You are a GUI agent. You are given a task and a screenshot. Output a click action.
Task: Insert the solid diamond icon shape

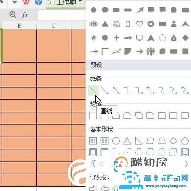(185, 38)
